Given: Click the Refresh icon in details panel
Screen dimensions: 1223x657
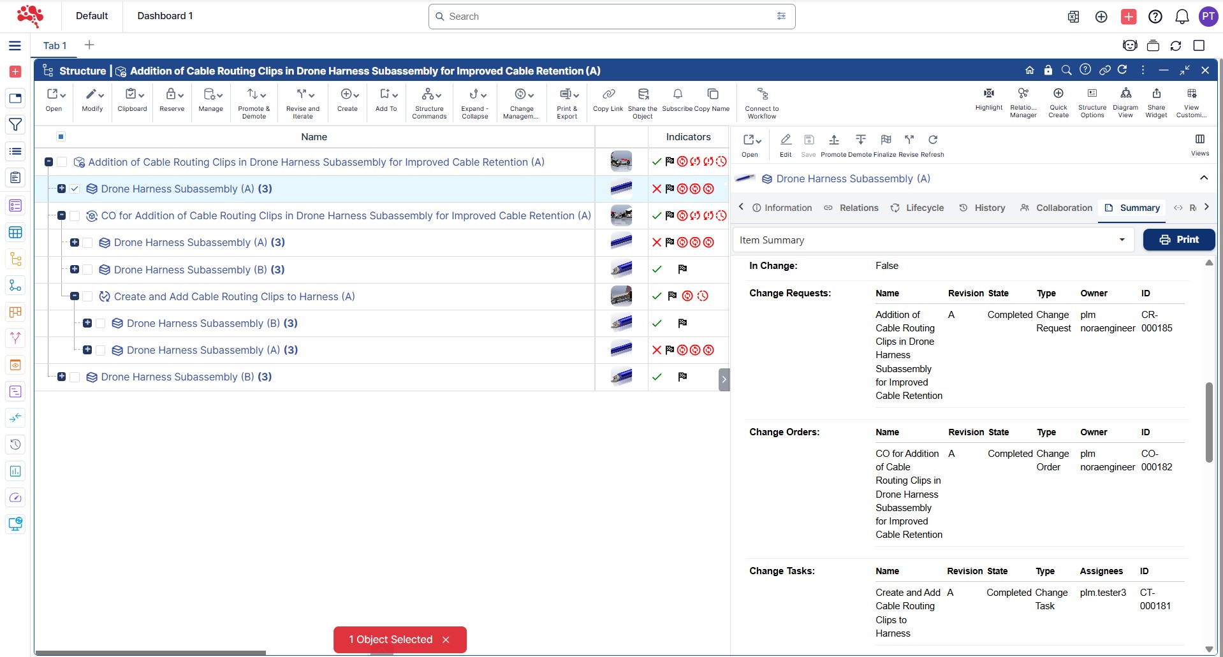Looking at the screenshot, I should [932, 140].
